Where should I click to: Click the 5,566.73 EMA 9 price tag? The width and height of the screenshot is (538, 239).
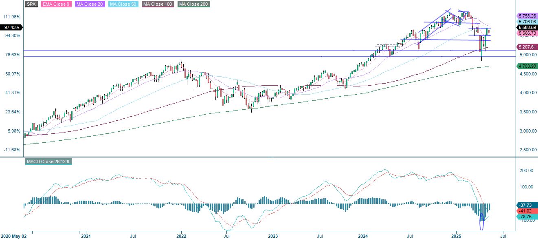527,33
